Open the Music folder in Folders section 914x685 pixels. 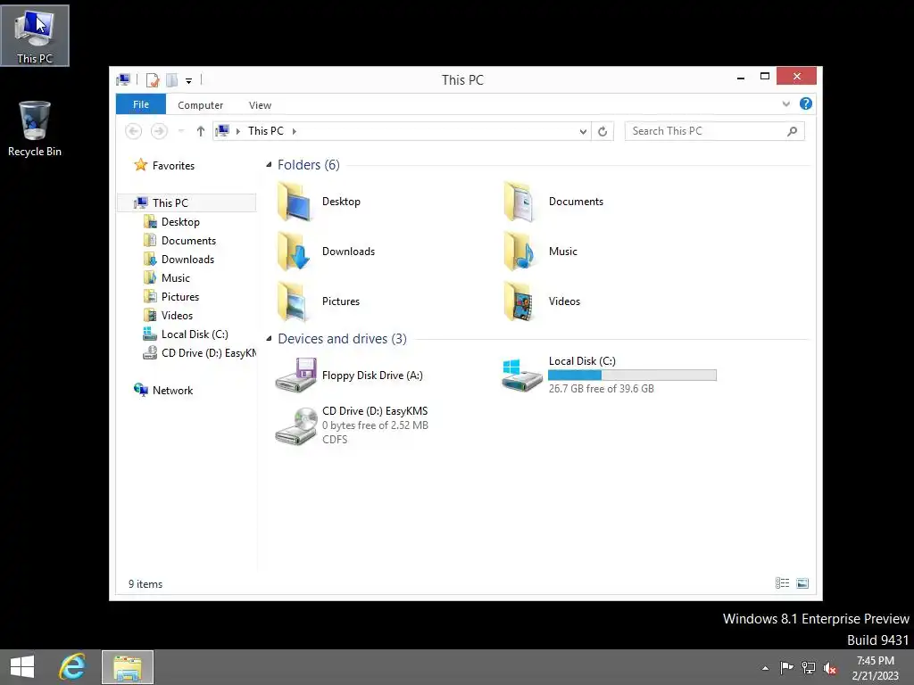tap(540, 252)
